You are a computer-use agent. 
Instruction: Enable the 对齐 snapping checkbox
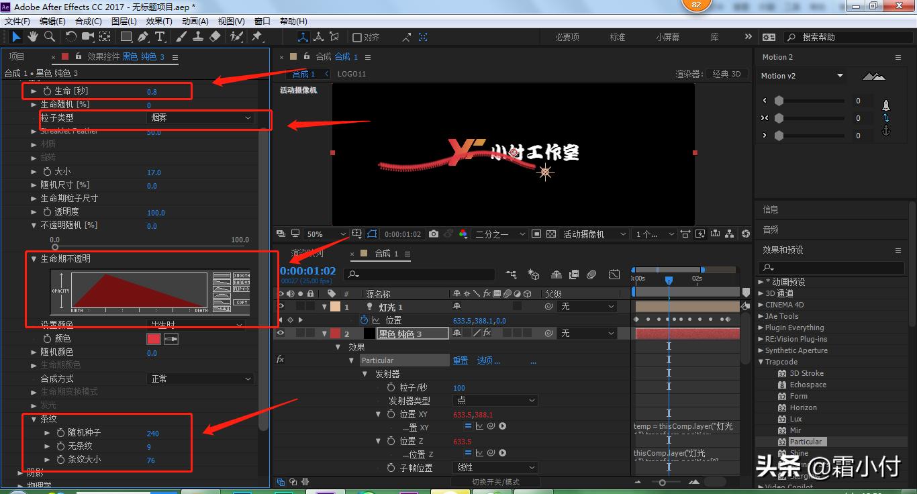coord(357,38)
